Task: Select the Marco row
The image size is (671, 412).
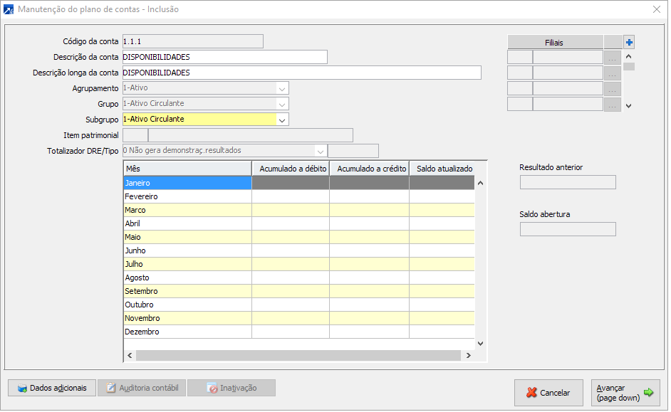Action: coord(299,210)
